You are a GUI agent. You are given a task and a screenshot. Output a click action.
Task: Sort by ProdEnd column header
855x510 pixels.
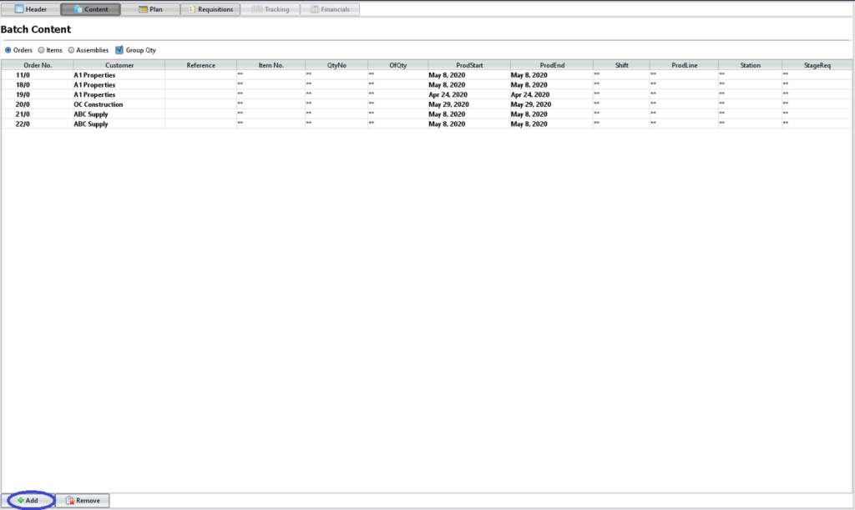click(x=552, y=65)
